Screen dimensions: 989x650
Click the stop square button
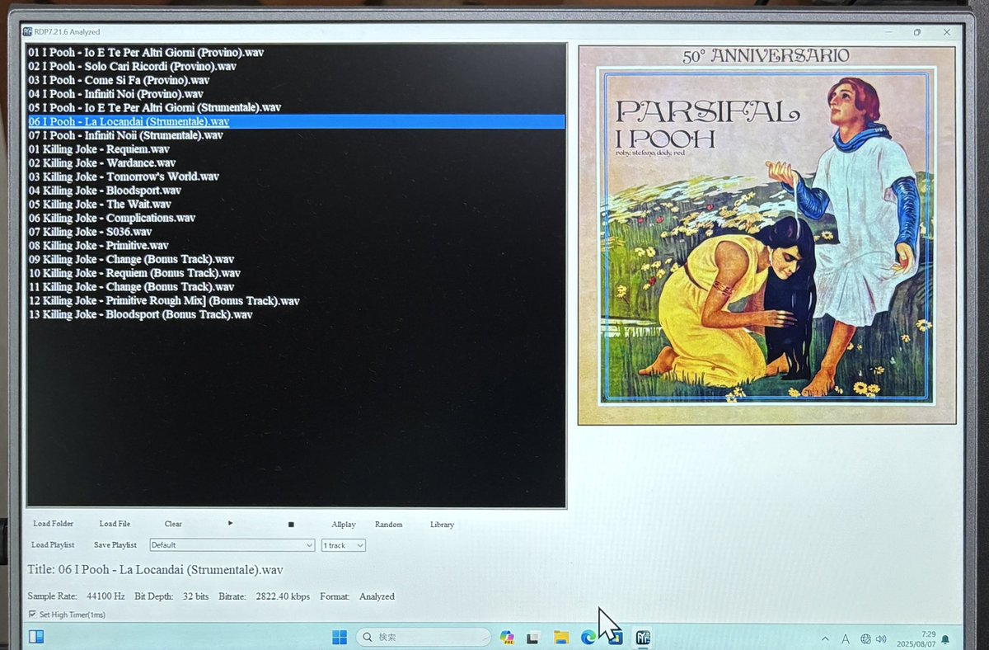291,525
